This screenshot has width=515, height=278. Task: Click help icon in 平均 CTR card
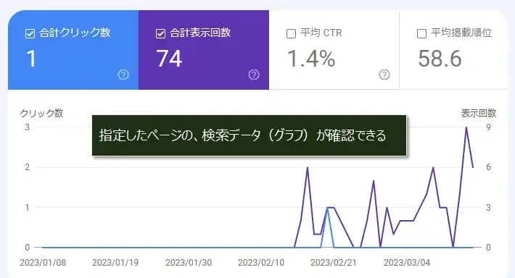coord(384,75)
